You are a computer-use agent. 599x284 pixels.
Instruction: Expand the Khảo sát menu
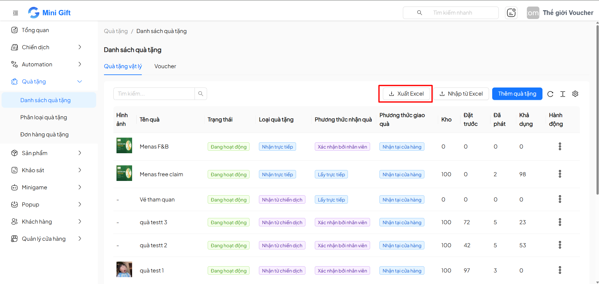click(48, 170)
